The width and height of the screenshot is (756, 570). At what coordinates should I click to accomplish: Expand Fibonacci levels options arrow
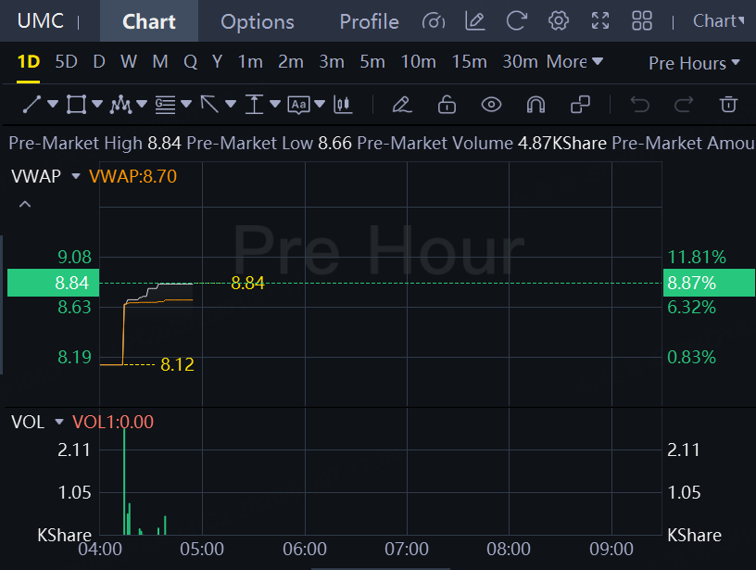click(x=186, y=104)
